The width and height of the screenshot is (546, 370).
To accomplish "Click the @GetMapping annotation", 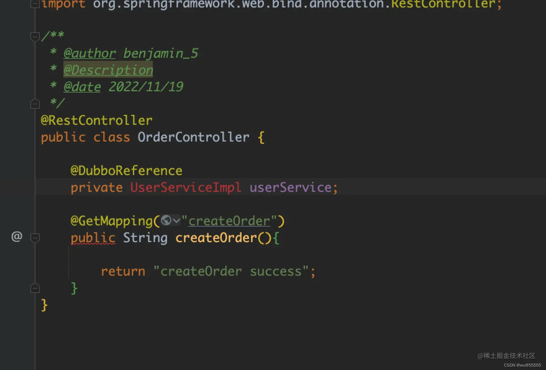I will click(x=112, y=221).
